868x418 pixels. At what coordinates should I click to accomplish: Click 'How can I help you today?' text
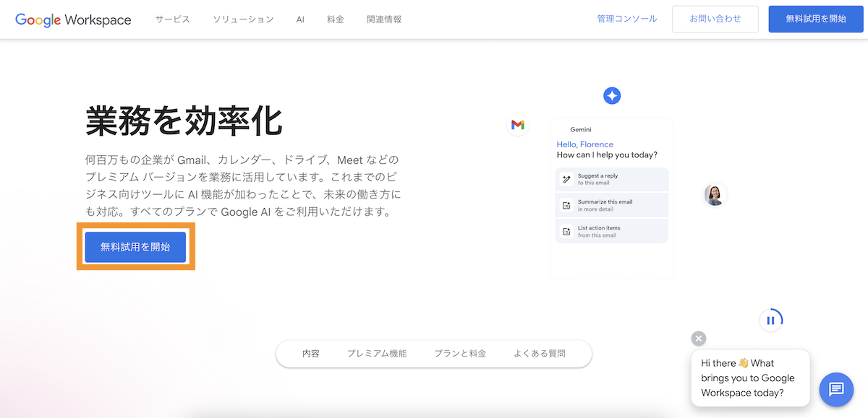tap(607, 155)
